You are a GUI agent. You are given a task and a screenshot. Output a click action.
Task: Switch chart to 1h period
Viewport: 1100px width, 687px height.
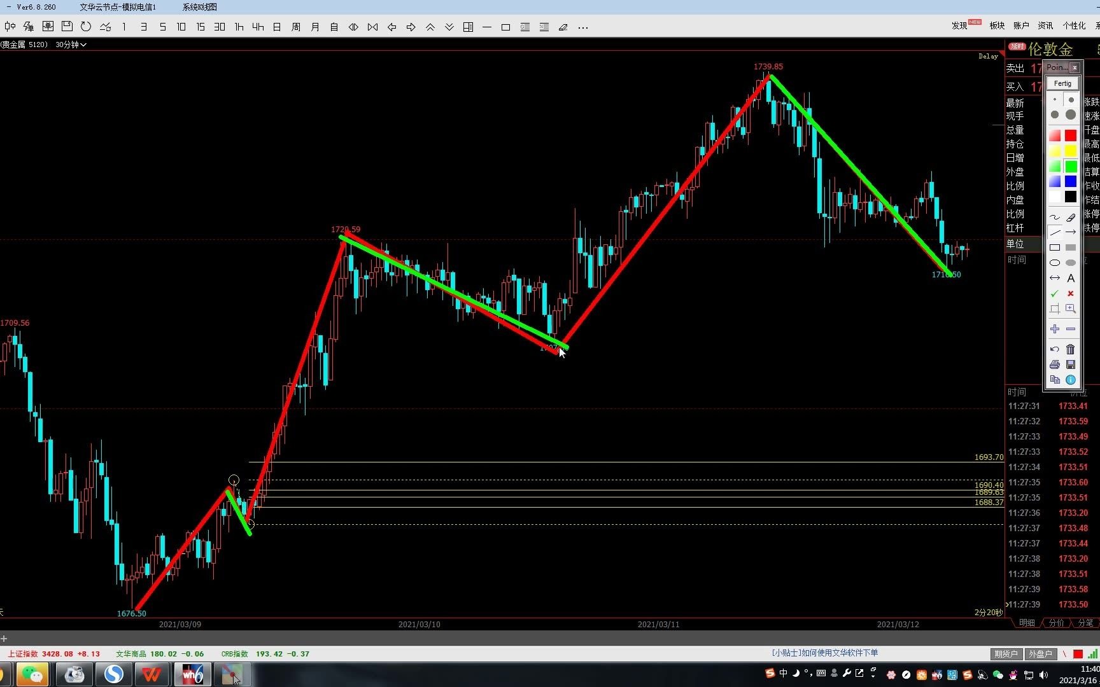click(239, 27)
